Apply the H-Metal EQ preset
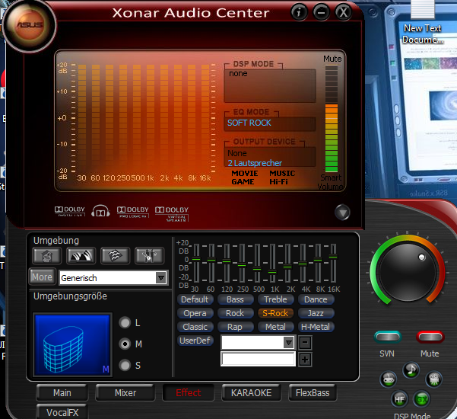Image resolution: width=457 pixels, height=419 pixels. coord(316,327)
